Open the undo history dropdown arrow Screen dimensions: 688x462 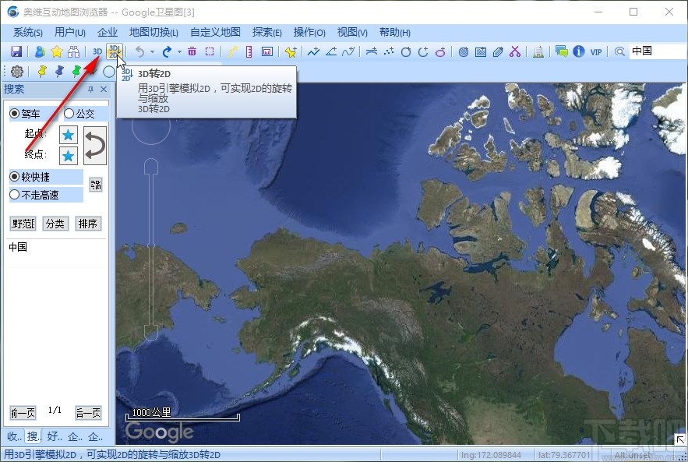(x=152, y=51)
